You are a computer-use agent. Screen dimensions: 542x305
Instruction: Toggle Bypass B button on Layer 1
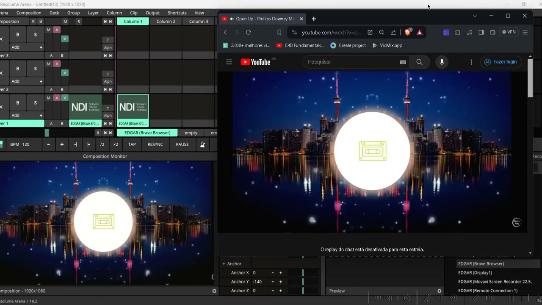(x=18, y=103)
